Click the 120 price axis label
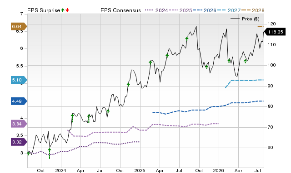This screenshot has width=291, height=173. click(x=272, y=24)
